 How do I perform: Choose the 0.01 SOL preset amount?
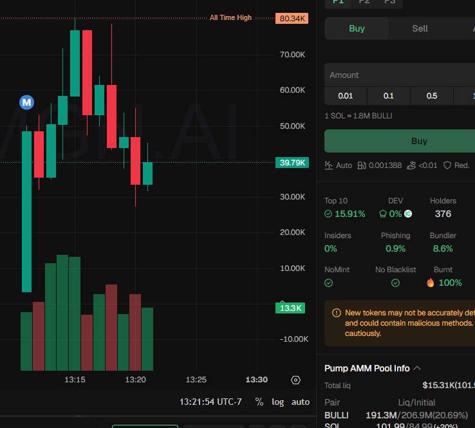pos(346,96)
